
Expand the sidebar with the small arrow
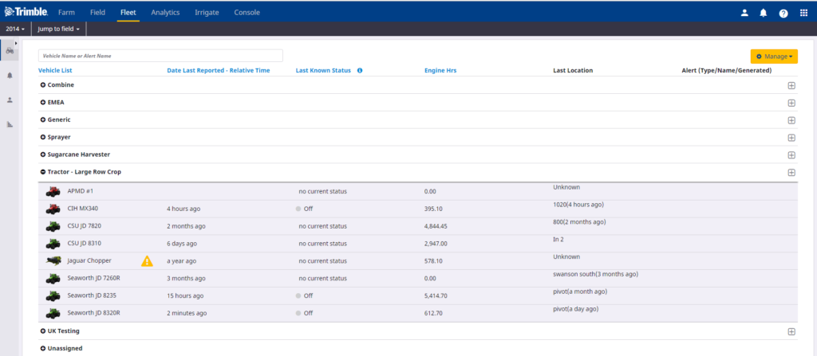tap(16, 43)
